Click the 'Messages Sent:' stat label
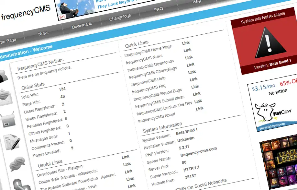 (x=44, y=139)
